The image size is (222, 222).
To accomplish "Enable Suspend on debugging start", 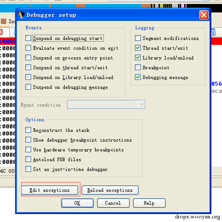I will point(28,38).
